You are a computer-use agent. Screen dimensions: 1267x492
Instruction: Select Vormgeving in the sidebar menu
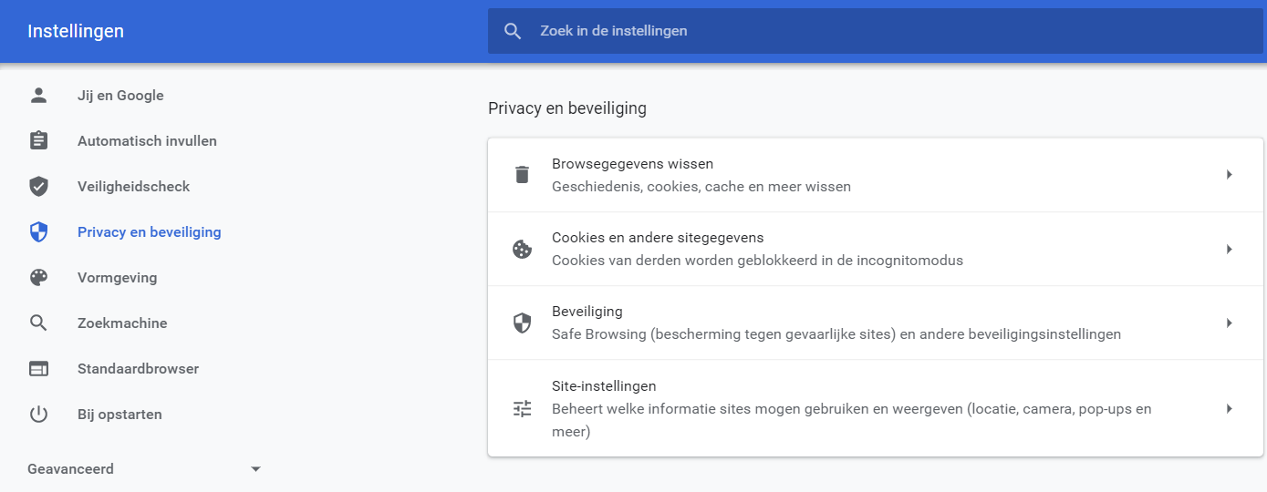pyautogui.click(x=117, y=278)
